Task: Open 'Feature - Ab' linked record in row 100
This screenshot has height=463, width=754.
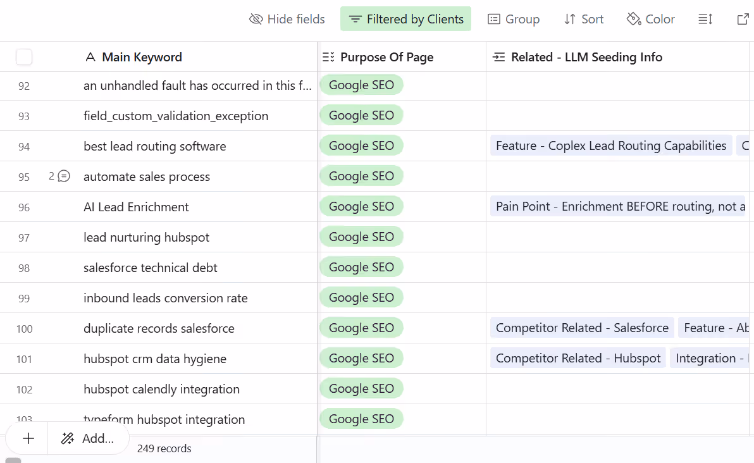Action: 714,328
